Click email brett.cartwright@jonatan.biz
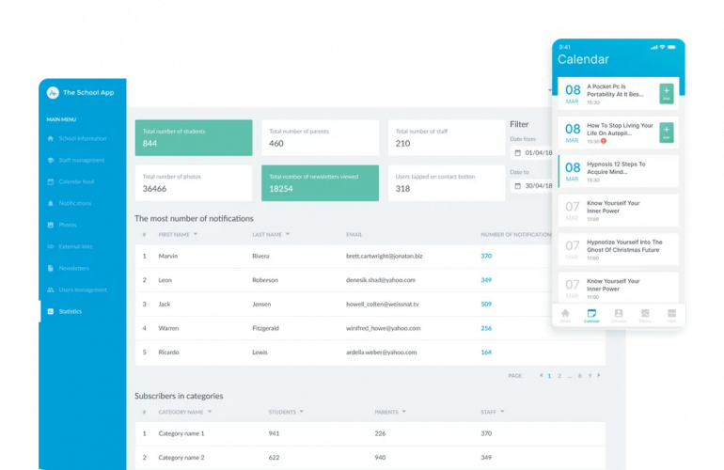The image size is (724, 470). coord(385,256)
